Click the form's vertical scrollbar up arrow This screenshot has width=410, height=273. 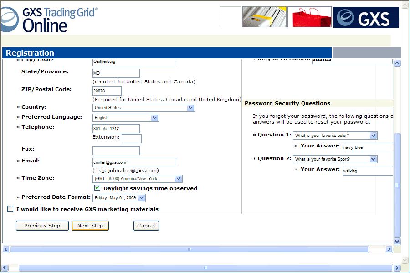pos(397,63)
